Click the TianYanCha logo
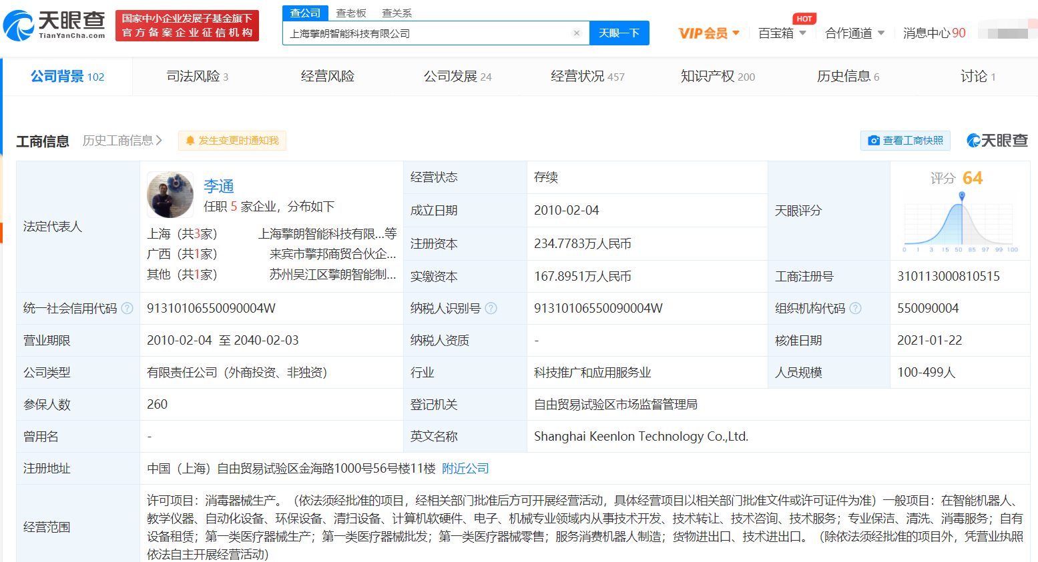 click(x=54, y=25)
